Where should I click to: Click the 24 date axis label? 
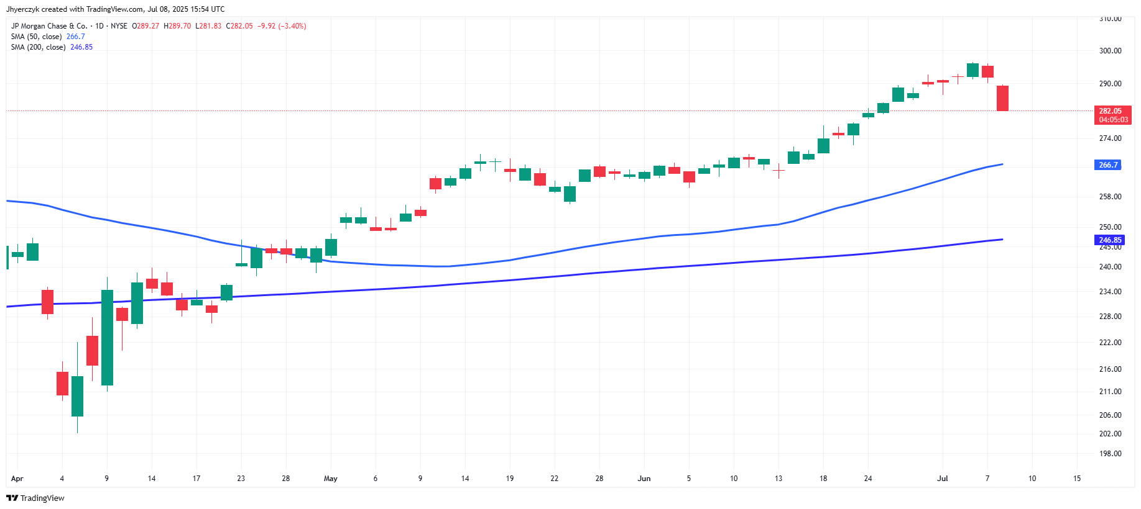tap(868, 479)
